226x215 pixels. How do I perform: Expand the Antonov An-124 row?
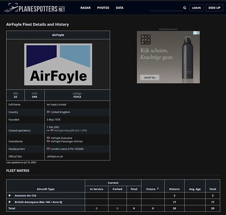[x=9, y=195]
